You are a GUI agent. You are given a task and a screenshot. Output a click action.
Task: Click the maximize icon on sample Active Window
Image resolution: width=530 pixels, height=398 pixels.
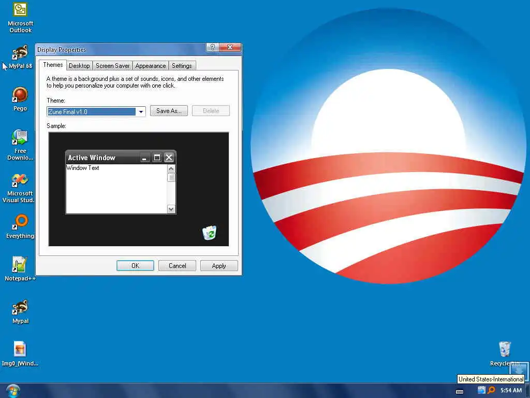click(x=157, y=158)
